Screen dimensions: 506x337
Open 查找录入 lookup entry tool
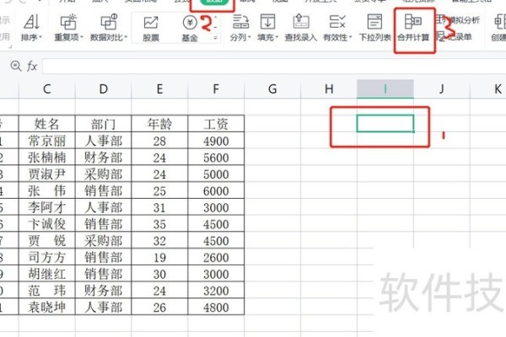pyautogui.click(x=301, y=28)
